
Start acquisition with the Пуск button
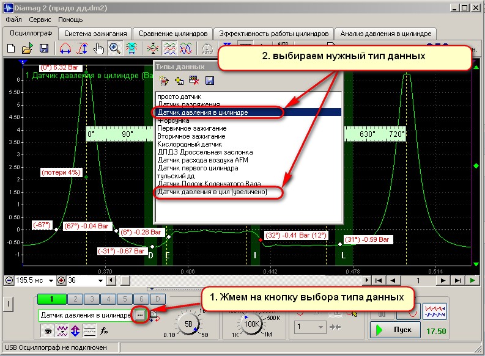(395, 330)
